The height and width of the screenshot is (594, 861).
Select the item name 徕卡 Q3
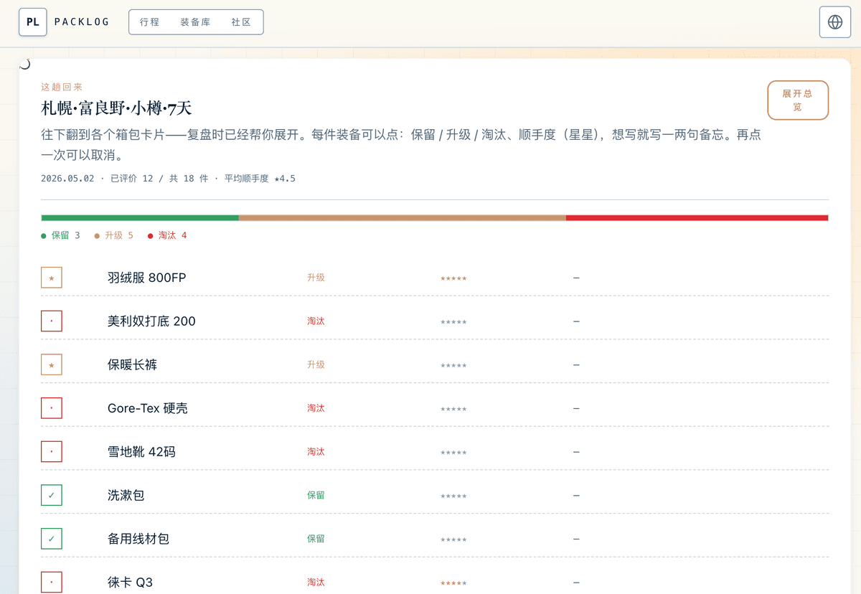130,582
